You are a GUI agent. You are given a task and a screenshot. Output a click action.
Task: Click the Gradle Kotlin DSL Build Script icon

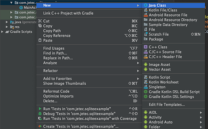point(146,92)
